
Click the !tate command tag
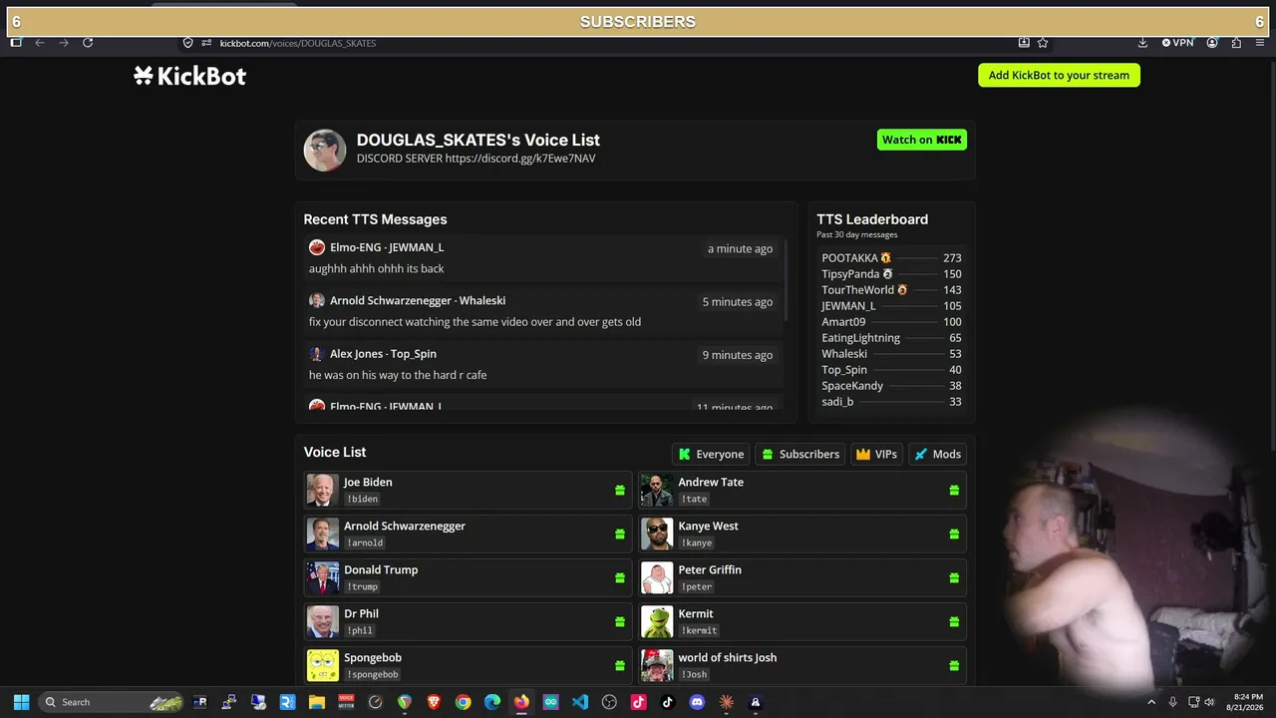click(695, 499)
